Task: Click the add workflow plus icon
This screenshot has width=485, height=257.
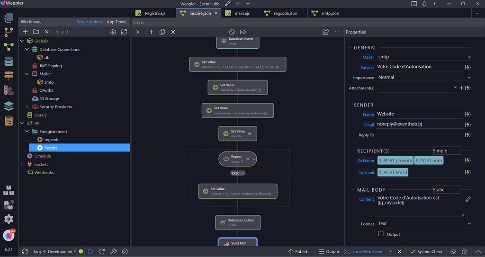Action: pos(26,32)
